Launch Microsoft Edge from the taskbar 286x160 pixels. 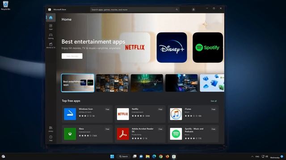[154, 156]
